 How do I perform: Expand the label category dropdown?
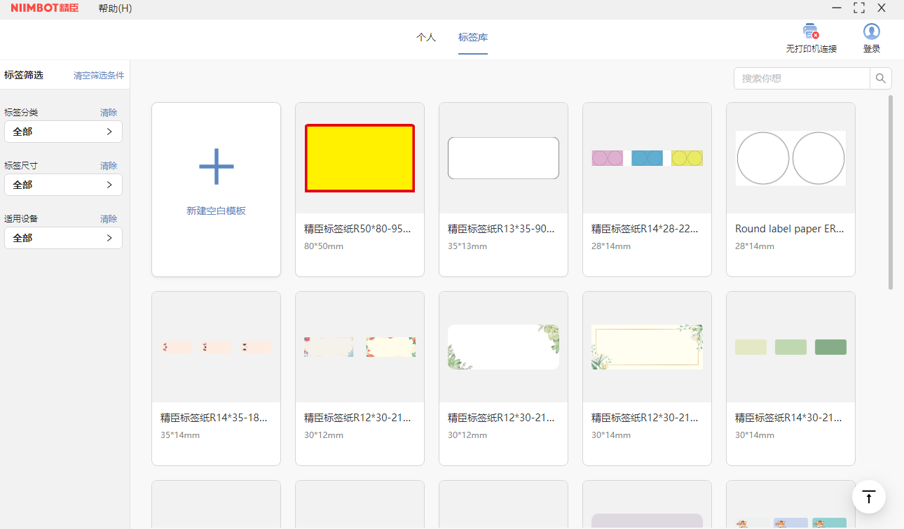[x=63, y=132]
